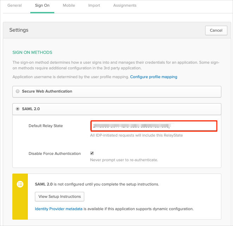Select the SAML 2.0 radio button
The width and height of the screenshot is (233, 226).
coord(18,109)
